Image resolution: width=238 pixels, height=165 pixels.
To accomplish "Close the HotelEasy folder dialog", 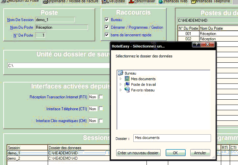I will pyautogui.click(x=207, y=44).
